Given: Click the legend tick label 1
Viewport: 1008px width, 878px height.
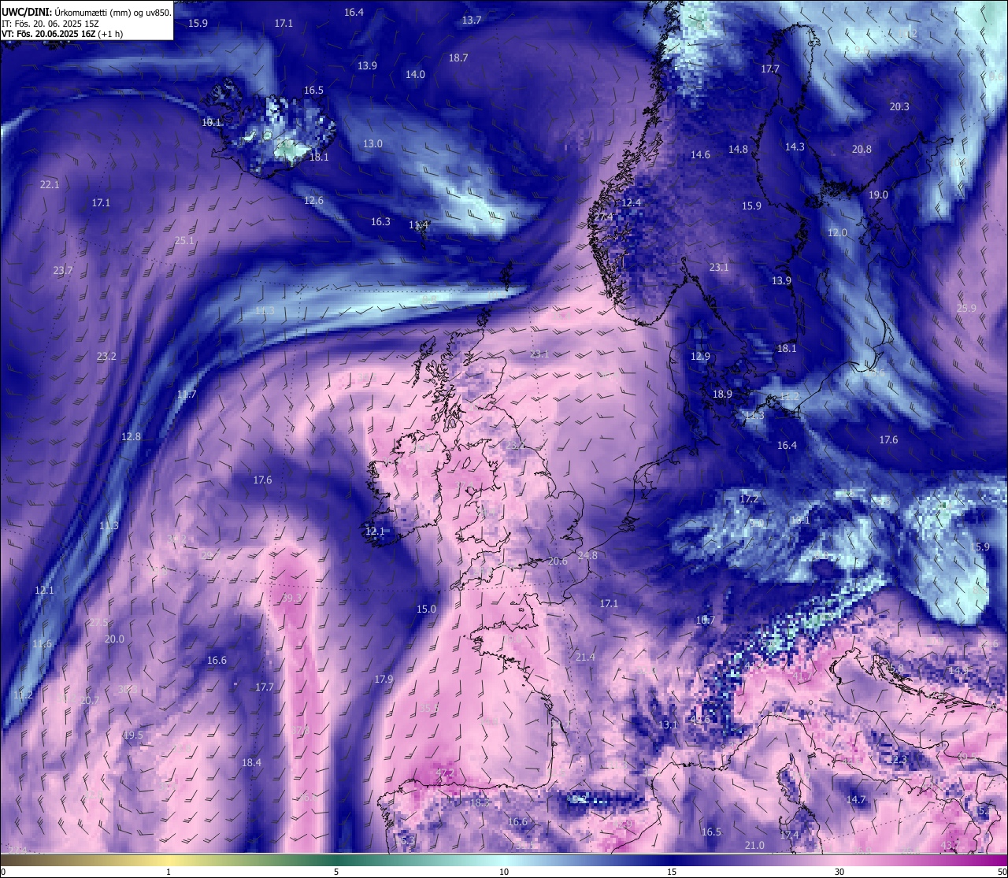Looking at the screenshot, I should tap(169, 872).
